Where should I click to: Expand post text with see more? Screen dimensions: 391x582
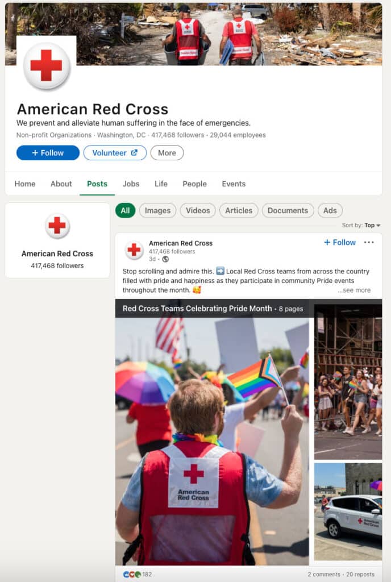(354, 290)
